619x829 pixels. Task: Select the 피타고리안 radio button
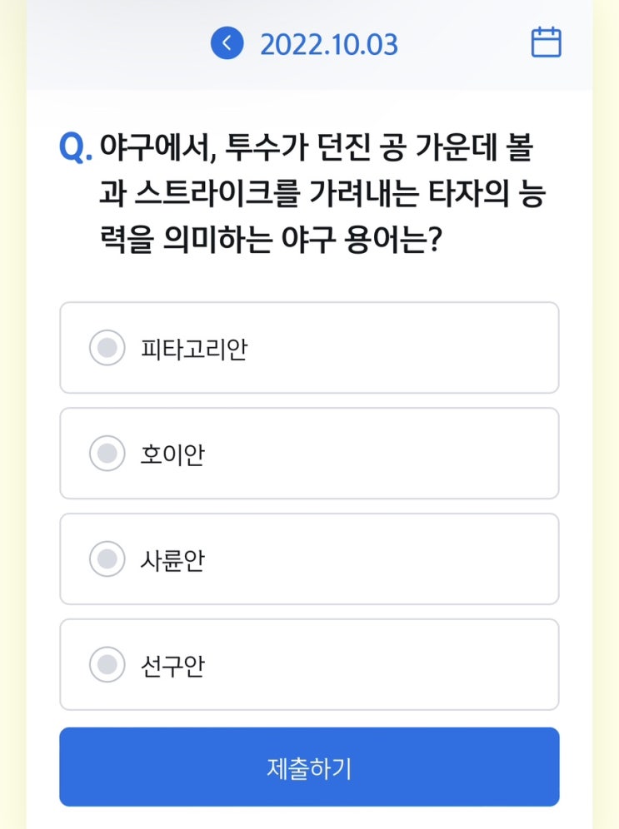(x=107, y=348)
